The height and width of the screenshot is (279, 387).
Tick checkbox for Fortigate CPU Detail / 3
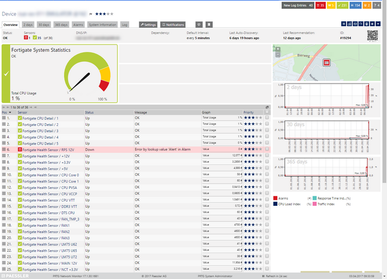(x=267, y=130)
